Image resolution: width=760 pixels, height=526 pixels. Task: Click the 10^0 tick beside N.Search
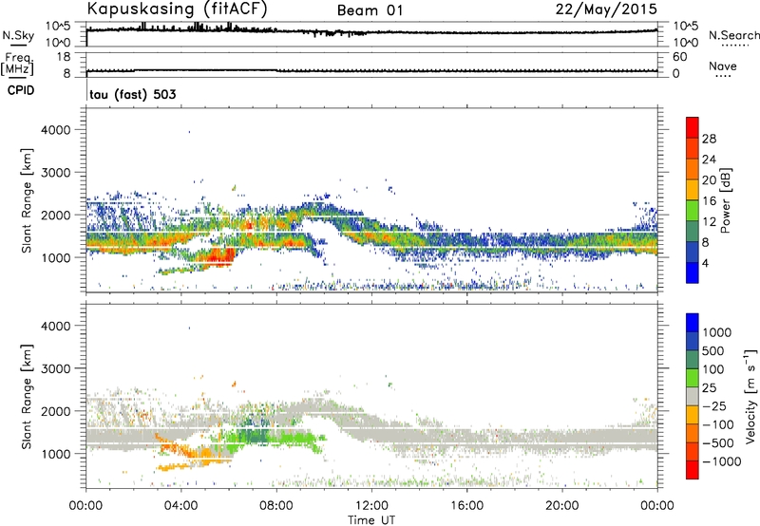(x=685, y=43)
